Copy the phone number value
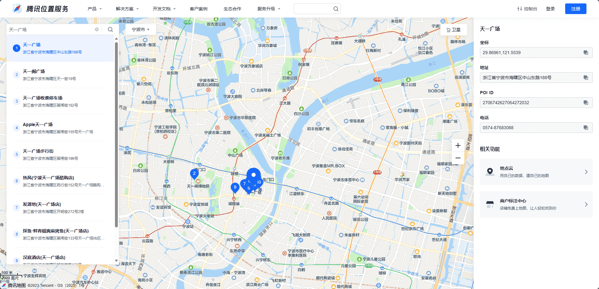The image size is (599, 289). (586, 128)
